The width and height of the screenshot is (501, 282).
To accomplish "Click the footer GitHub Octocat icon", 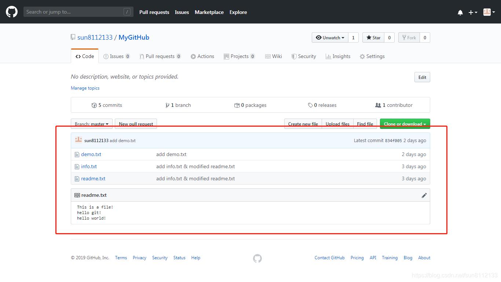I will [x=257, y=258].
